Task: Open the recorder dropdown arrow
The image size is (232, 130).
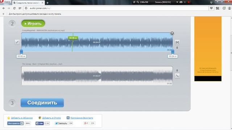Action: 177,2
